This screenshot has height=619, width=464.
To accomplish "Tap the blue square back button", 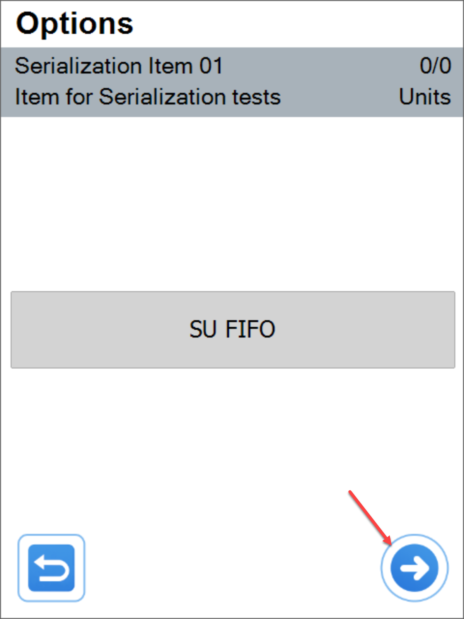I will click(x=51, y=568).
